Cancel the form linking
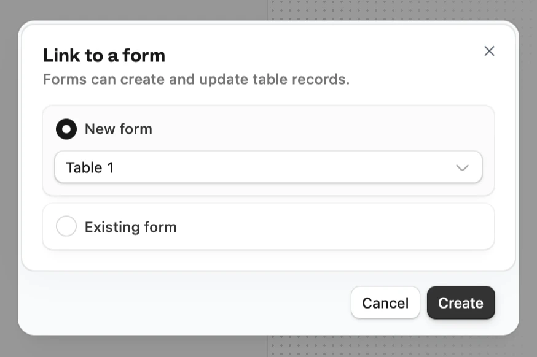Screen dimensions: 537x357 tap(385, 302)
